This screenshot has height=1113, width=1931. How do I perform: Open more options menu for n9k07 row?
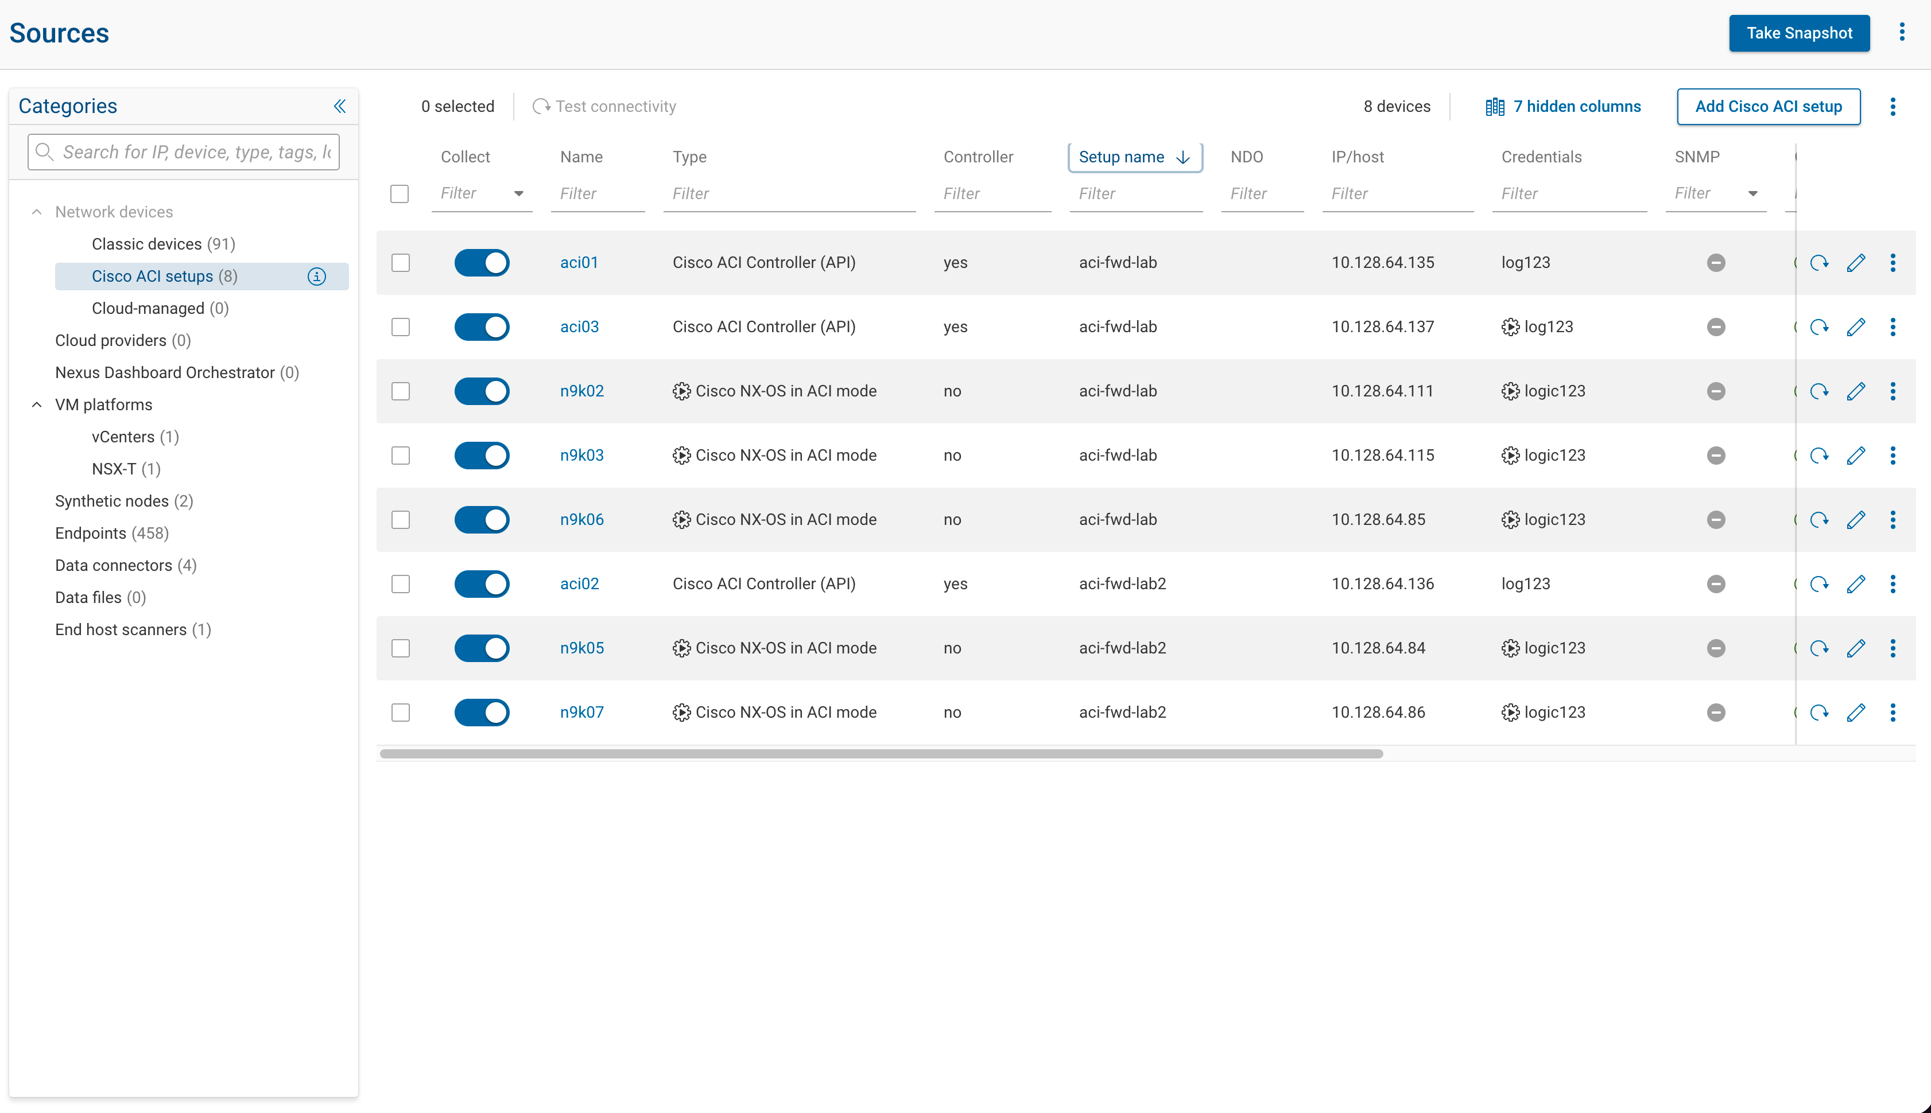click(1893, 713)
